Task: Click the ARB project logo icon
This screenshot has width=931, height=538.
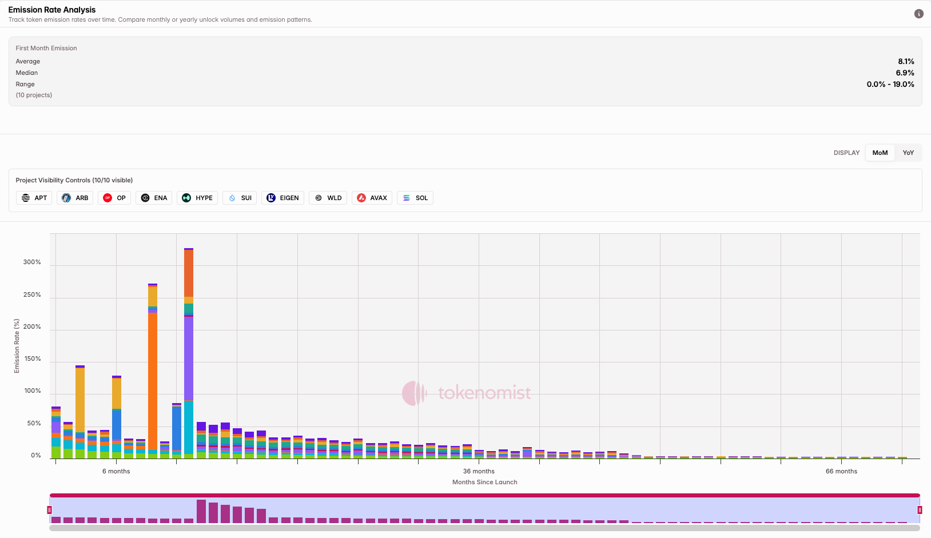Action: click(66, 198)
